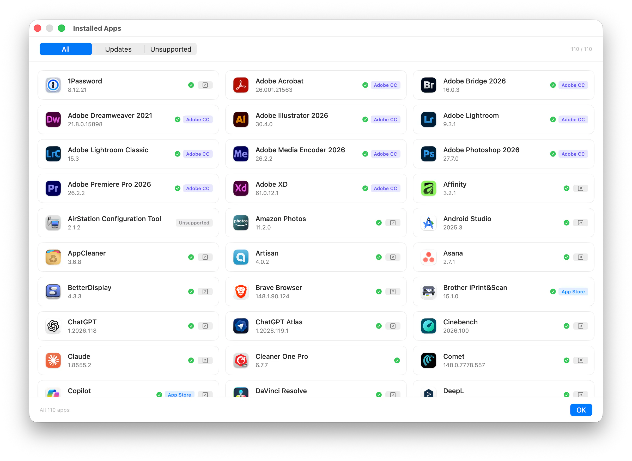Click the Adobe Lightroom Classic LrC icon
This screenshot has width=632, height=461.
[x=53, y=154]
